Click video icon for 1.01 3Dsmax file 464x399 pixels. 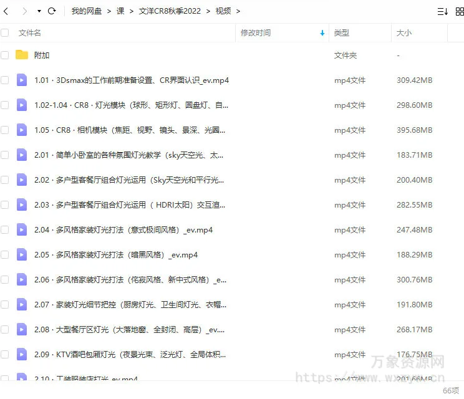22,80
